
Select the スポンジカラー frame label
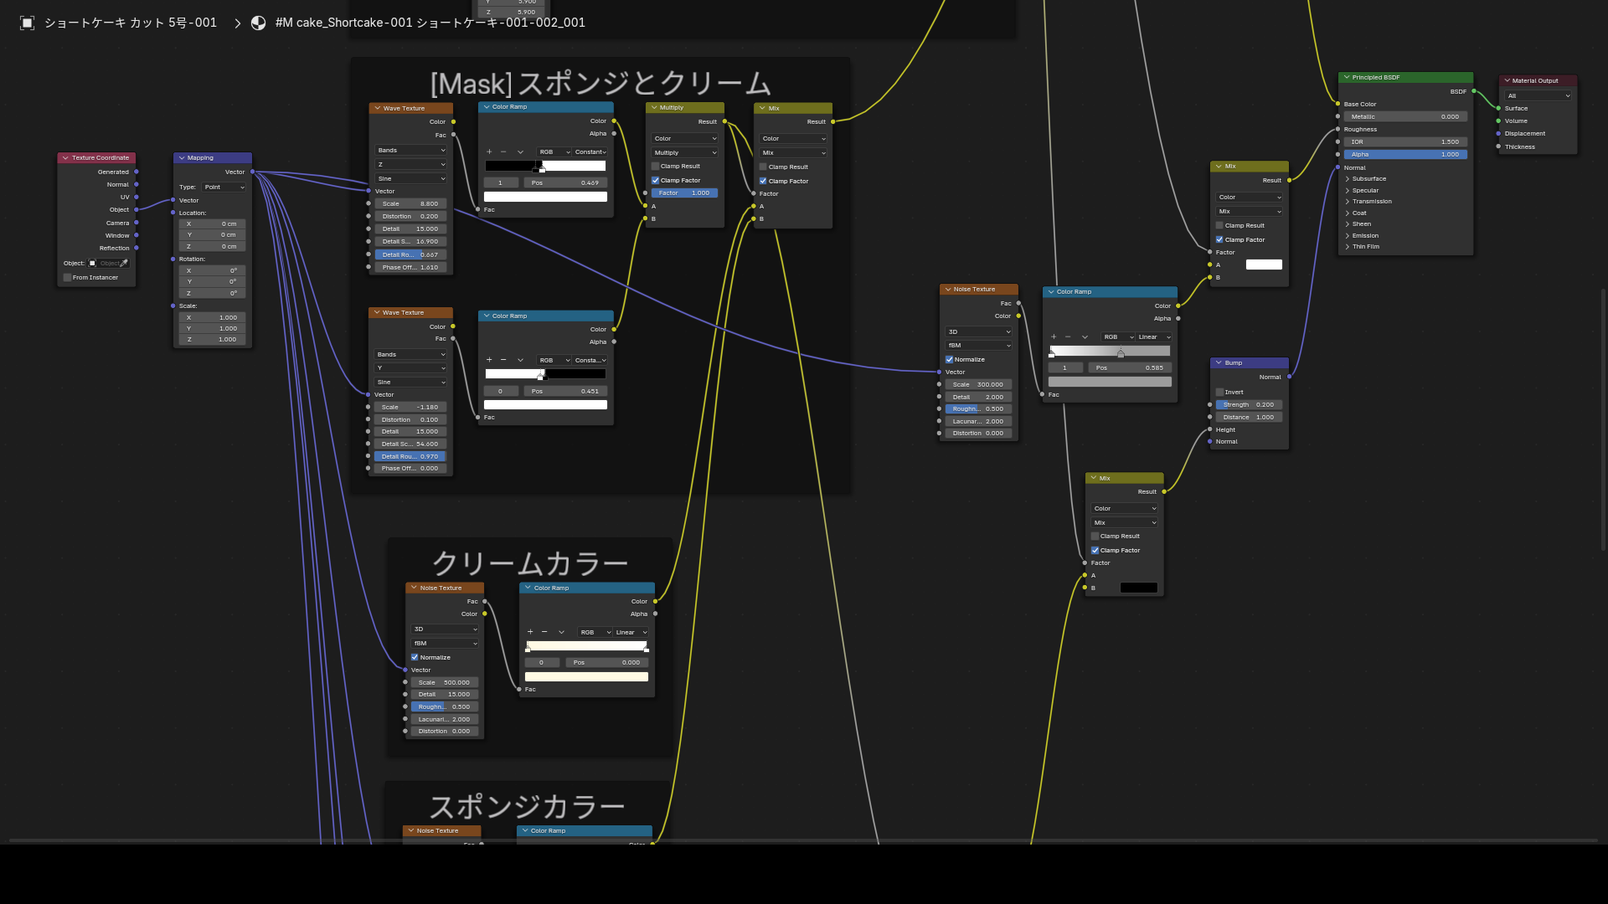point(527,807)
